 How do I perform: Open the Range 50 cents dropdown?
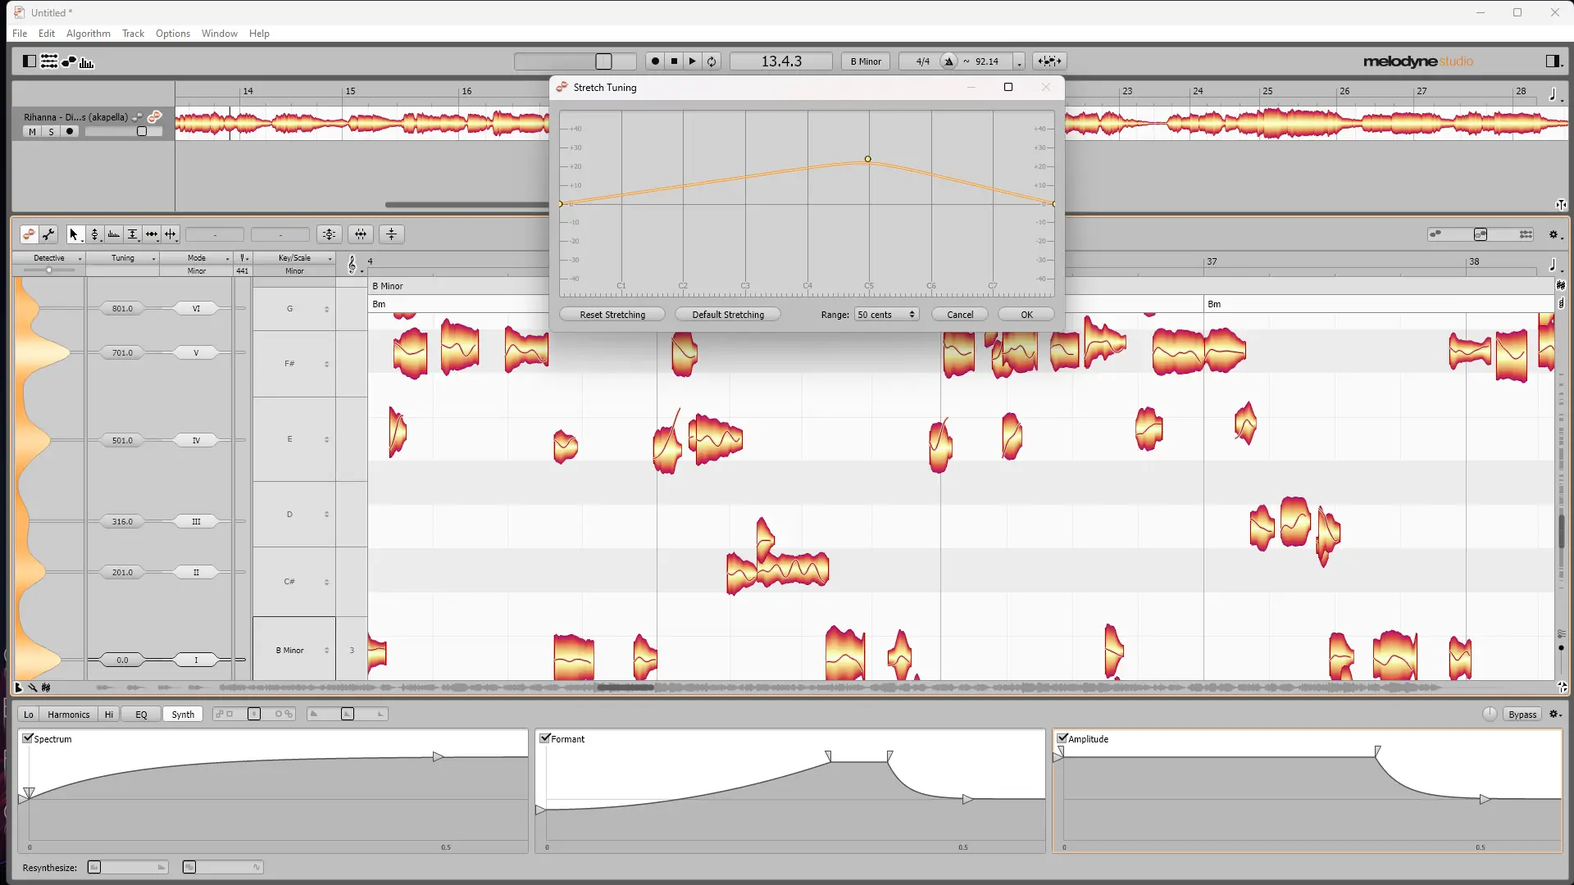pyautogui.click(x=886, y=315)
